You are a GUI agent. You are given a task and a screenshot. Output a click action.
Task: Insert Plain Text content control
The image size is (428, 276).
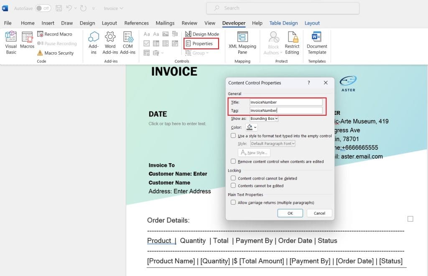point(156,34)
